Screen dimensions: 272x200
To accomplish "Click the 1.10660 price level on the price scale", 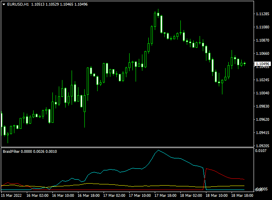I will pos(263,54).
